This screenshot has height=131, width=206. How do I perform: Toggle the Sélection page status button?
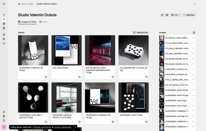coord(189,15)
